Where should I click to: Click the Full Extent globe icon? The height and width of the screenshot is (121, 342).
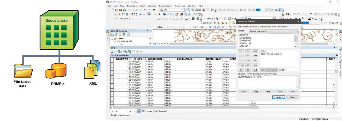point(128,14)
